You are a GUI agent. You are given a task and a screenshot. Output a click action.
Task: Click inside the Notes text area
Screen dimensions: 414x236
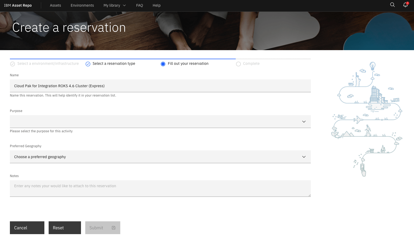(x=160, y=188)
